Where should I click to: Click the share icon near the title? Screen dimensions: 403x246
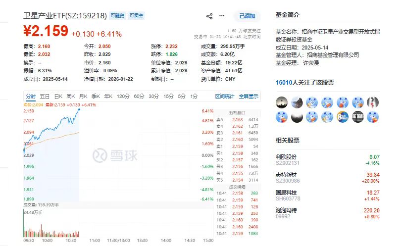click(209, 16)
